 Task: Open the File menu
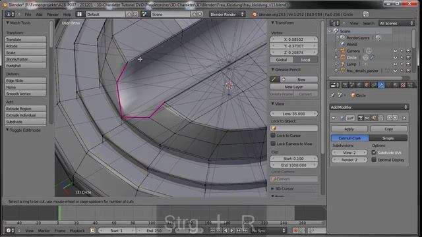tap(28, 14)
